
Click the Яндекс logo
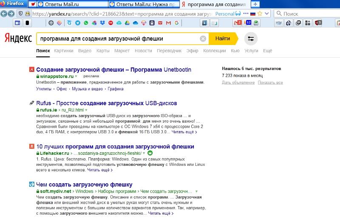tap(18, 38)
